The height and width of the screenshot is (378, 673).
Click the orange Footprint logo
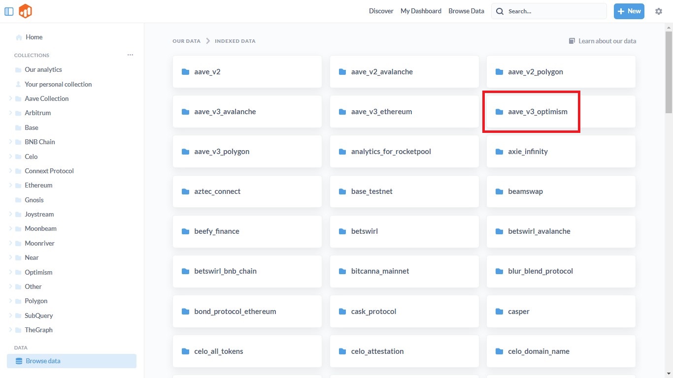(x=25, y=11)
